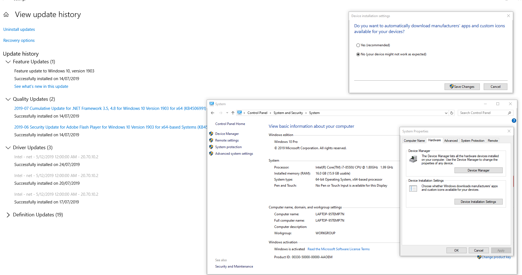The height and width of the screenshot is (275, 522).
Task: Click Save Changes button
Action: (462, 87)
